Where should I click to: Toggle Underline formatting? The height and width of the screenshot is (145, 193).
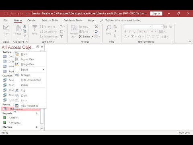click(134, 31)
